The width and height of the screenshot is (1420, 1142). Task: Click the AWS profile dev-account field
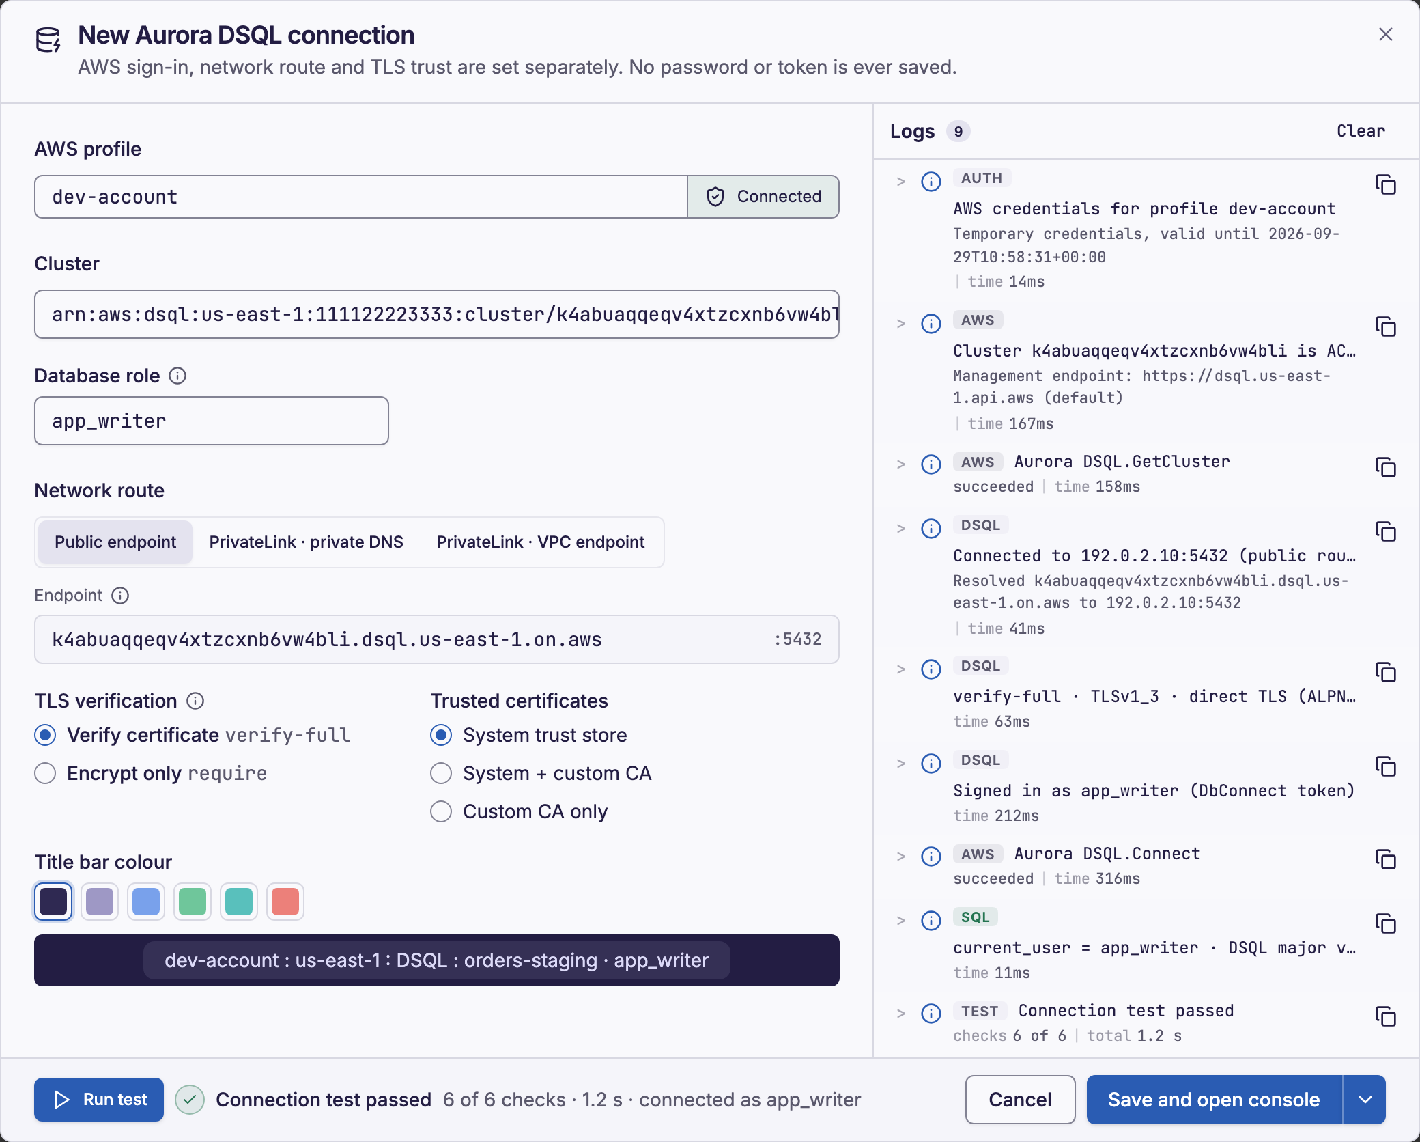click(x=360, y=197)
